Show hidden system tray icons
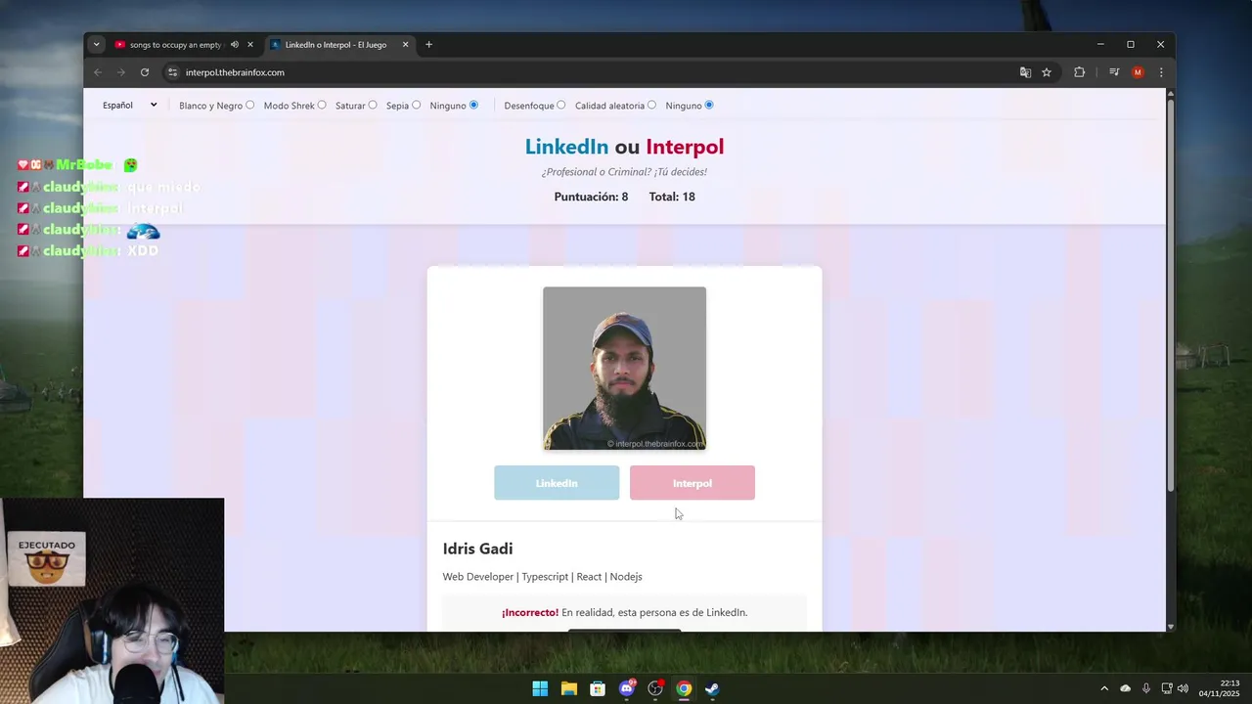This screenshot has height=704, width=1252. click(x=1104, y=688)
